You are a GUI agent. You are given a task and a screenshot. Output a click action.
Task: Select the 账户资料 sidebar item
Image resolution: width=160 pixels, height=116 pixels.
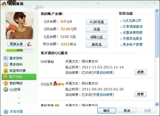point(19,77)
